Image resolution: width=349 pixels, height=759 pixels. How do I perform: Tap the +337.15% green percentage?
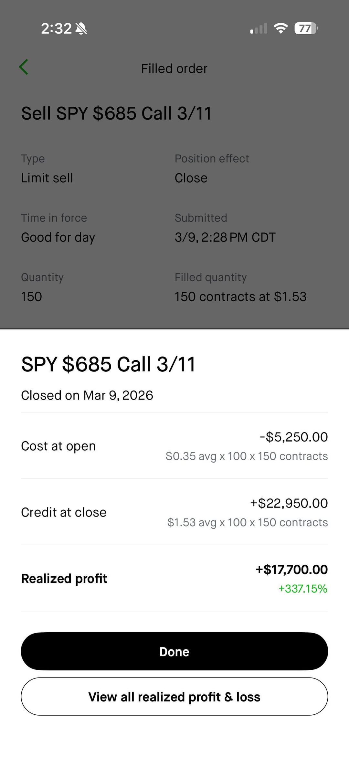click(x=303, y=589)
